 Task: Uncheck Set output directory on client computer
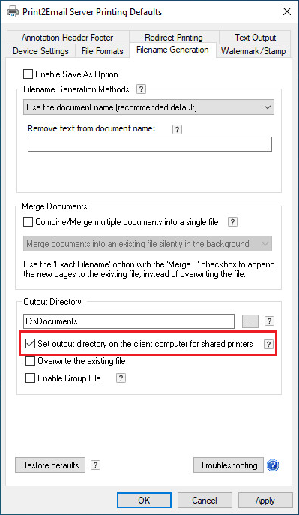point(31,344)
